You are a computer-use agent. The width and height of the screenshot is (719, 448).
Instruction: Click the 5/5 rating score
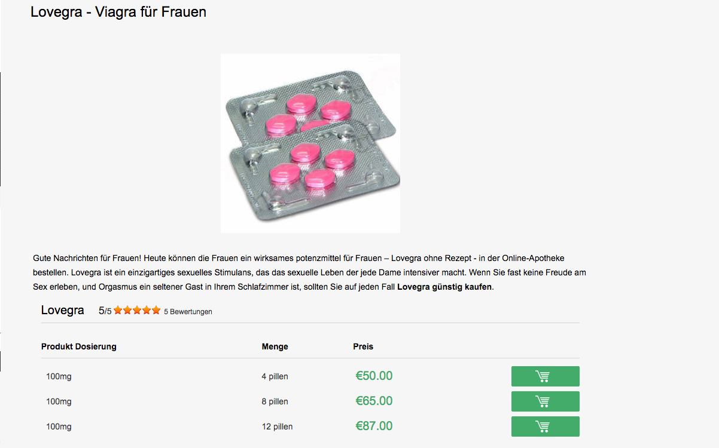[105, 311]
